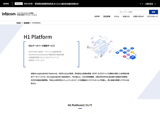This screenshot has height=114, width=160.
Task: Go to 製品情報 via breadcrumb
Action: click(x=27, y=23)
